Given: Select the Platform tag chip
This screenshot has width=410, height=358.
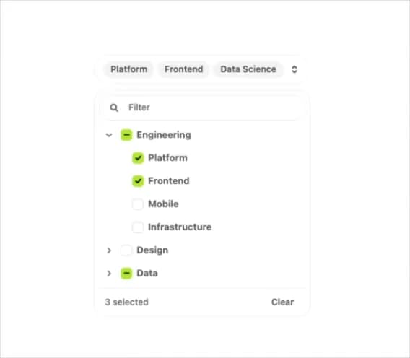Looking at the screenshot, I should click(128, 69).
